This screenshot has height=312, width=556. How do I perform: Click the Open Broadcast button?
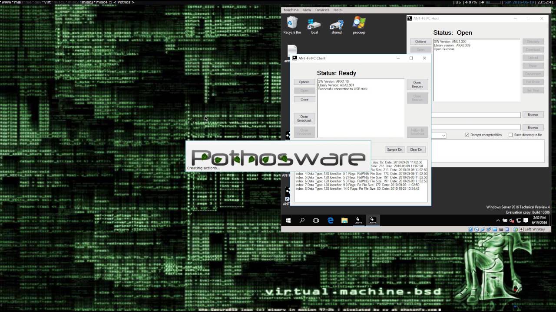(x=304, y=118)
